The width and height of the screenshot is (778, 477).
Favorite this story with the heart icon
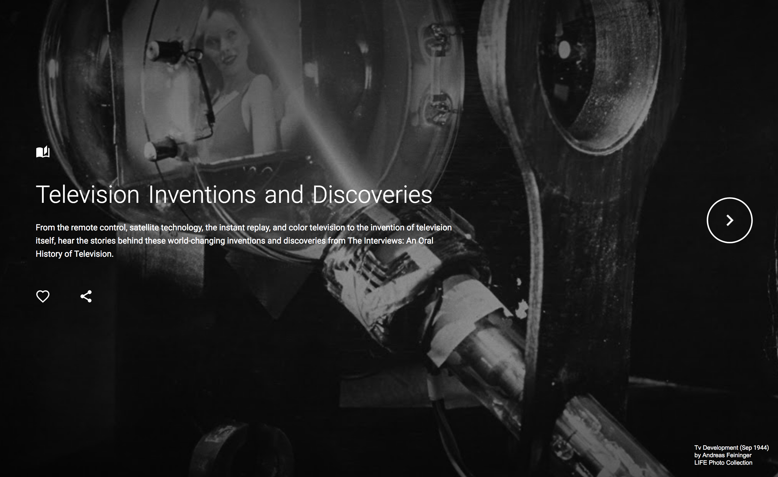click(43, 296)
